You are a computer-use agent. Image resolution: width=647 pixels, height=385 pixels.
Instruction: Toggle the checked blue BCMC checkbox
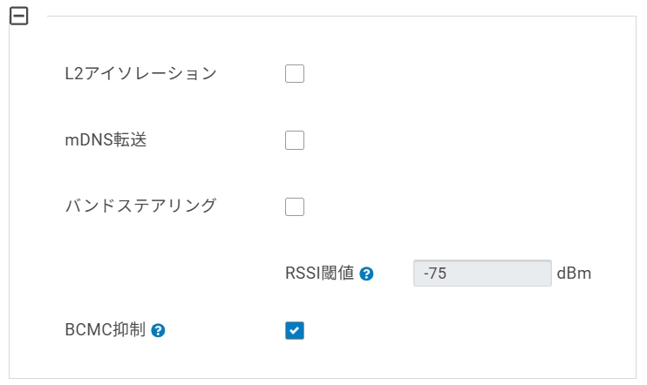pyautogui.click(x=295, y=330)
